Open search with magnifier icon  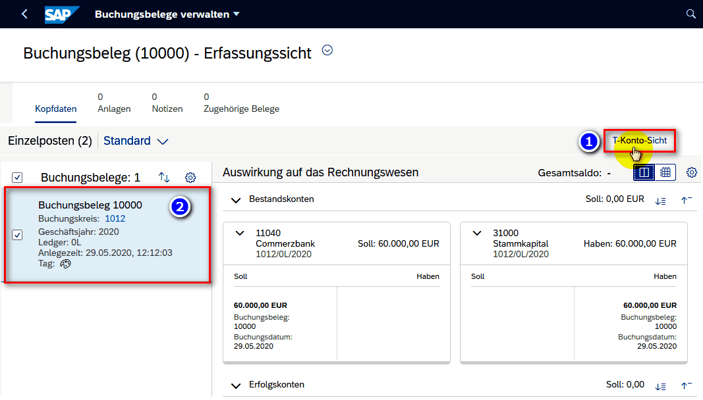[x=690, y=14]
